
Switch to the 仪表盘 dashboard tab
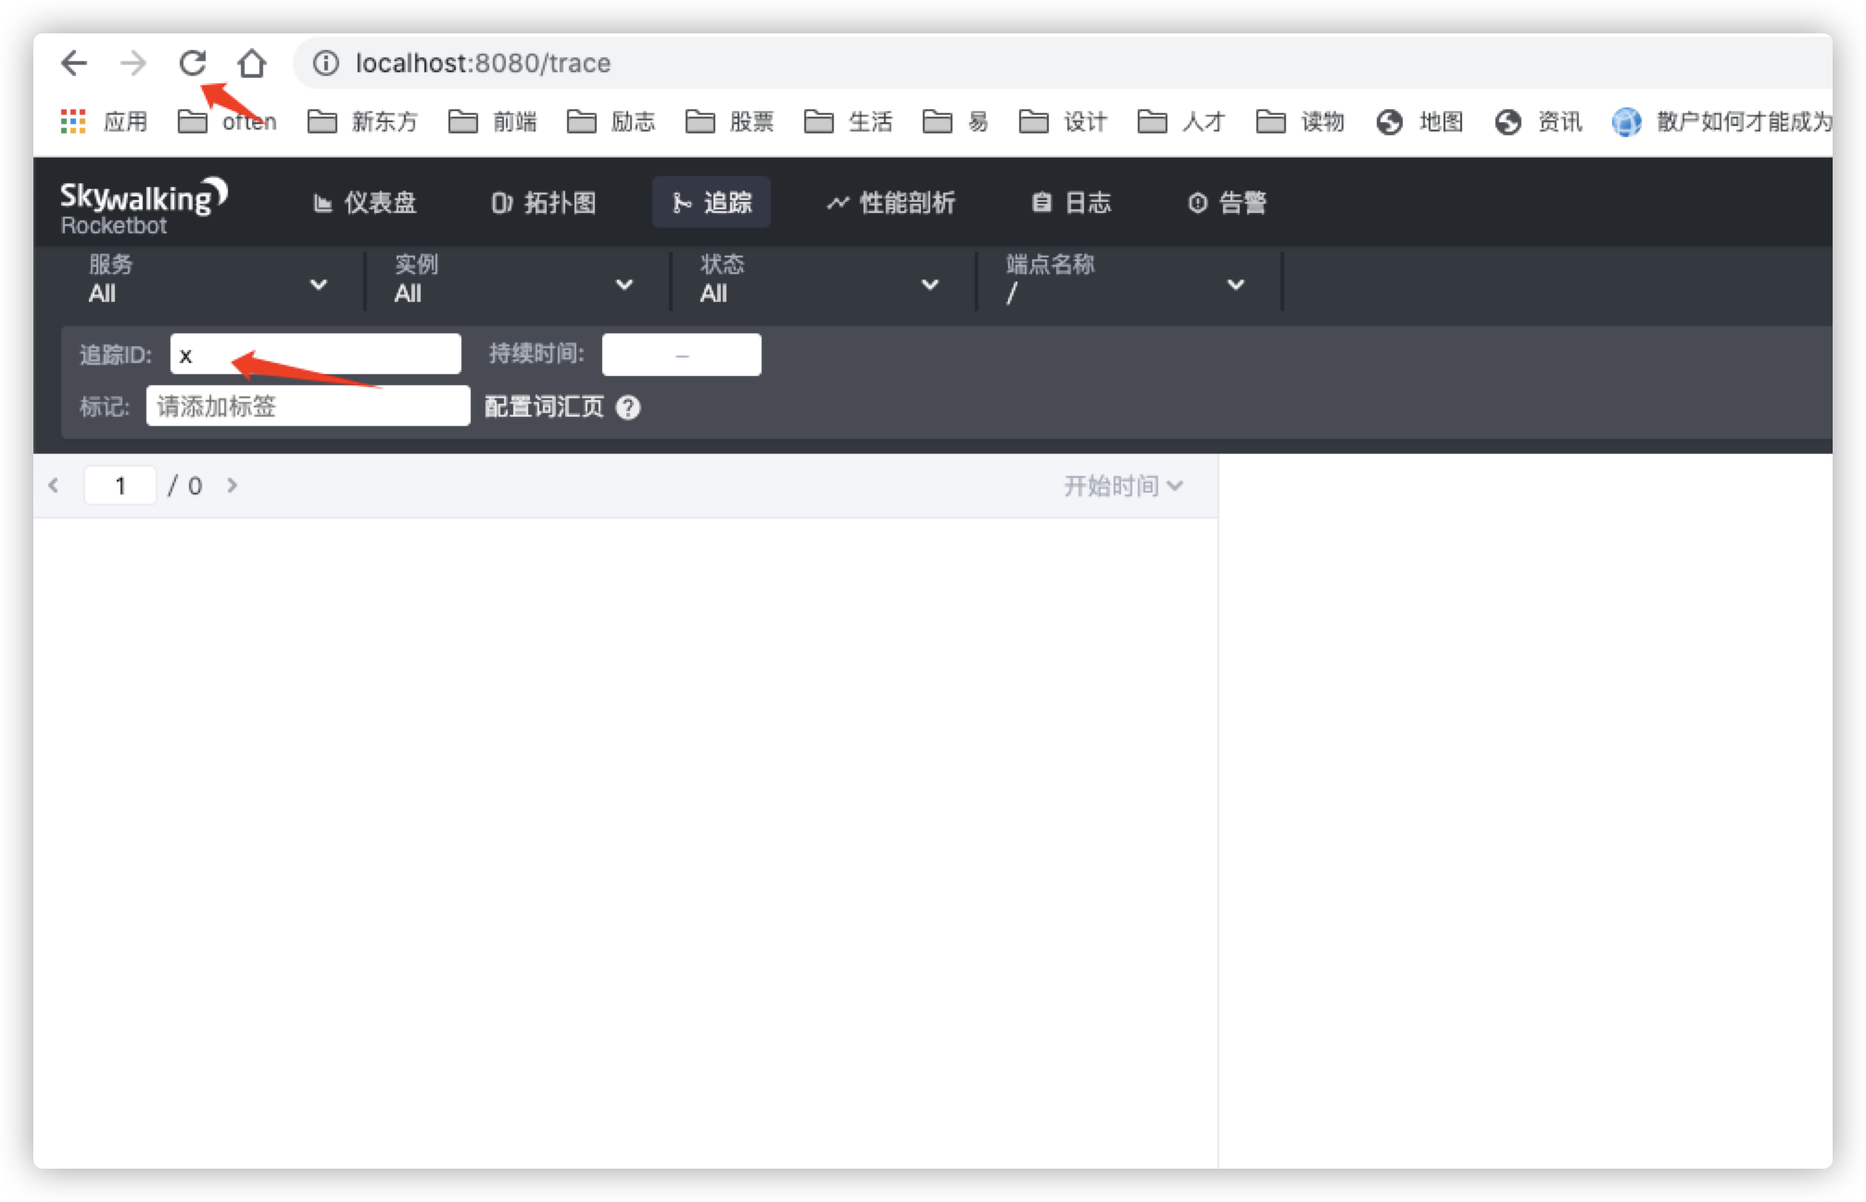(x=365, y=203)
